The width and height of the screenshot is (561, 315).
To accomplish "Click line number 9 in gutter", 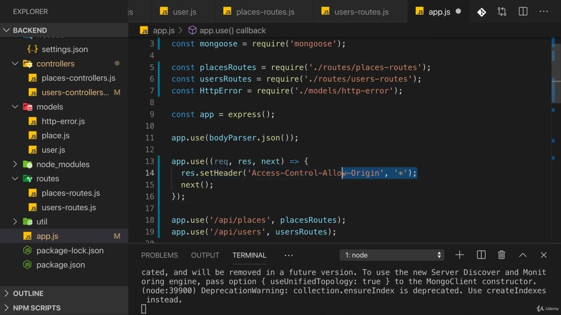I will 152,114.
